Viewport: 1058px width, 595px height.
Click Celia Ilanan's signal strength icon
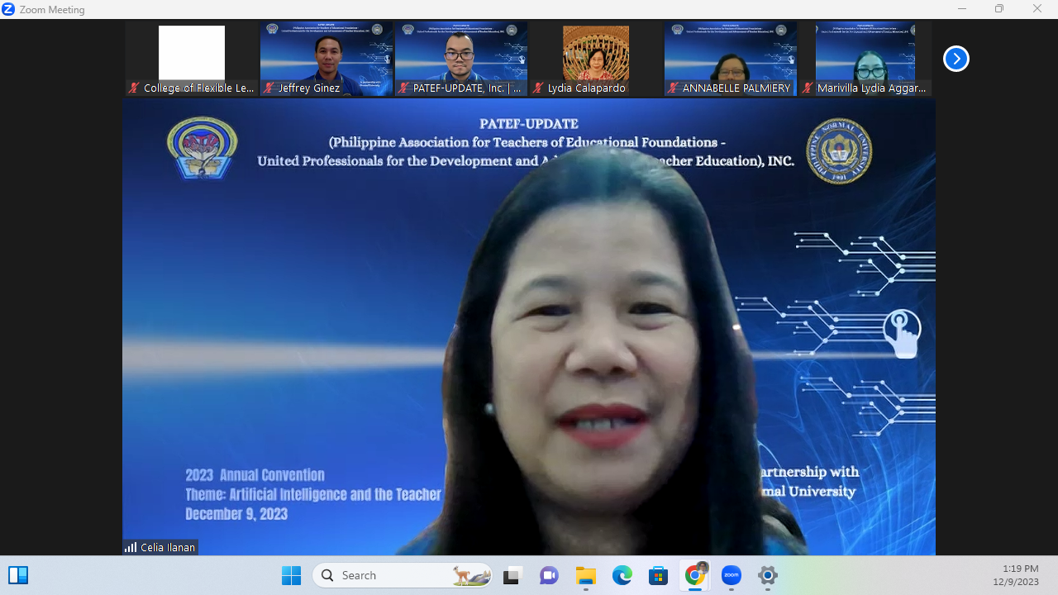[x=131, y=547]
